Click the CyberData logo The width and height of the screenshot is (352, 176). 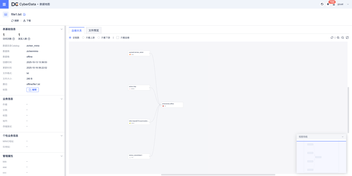pos(23,4)
